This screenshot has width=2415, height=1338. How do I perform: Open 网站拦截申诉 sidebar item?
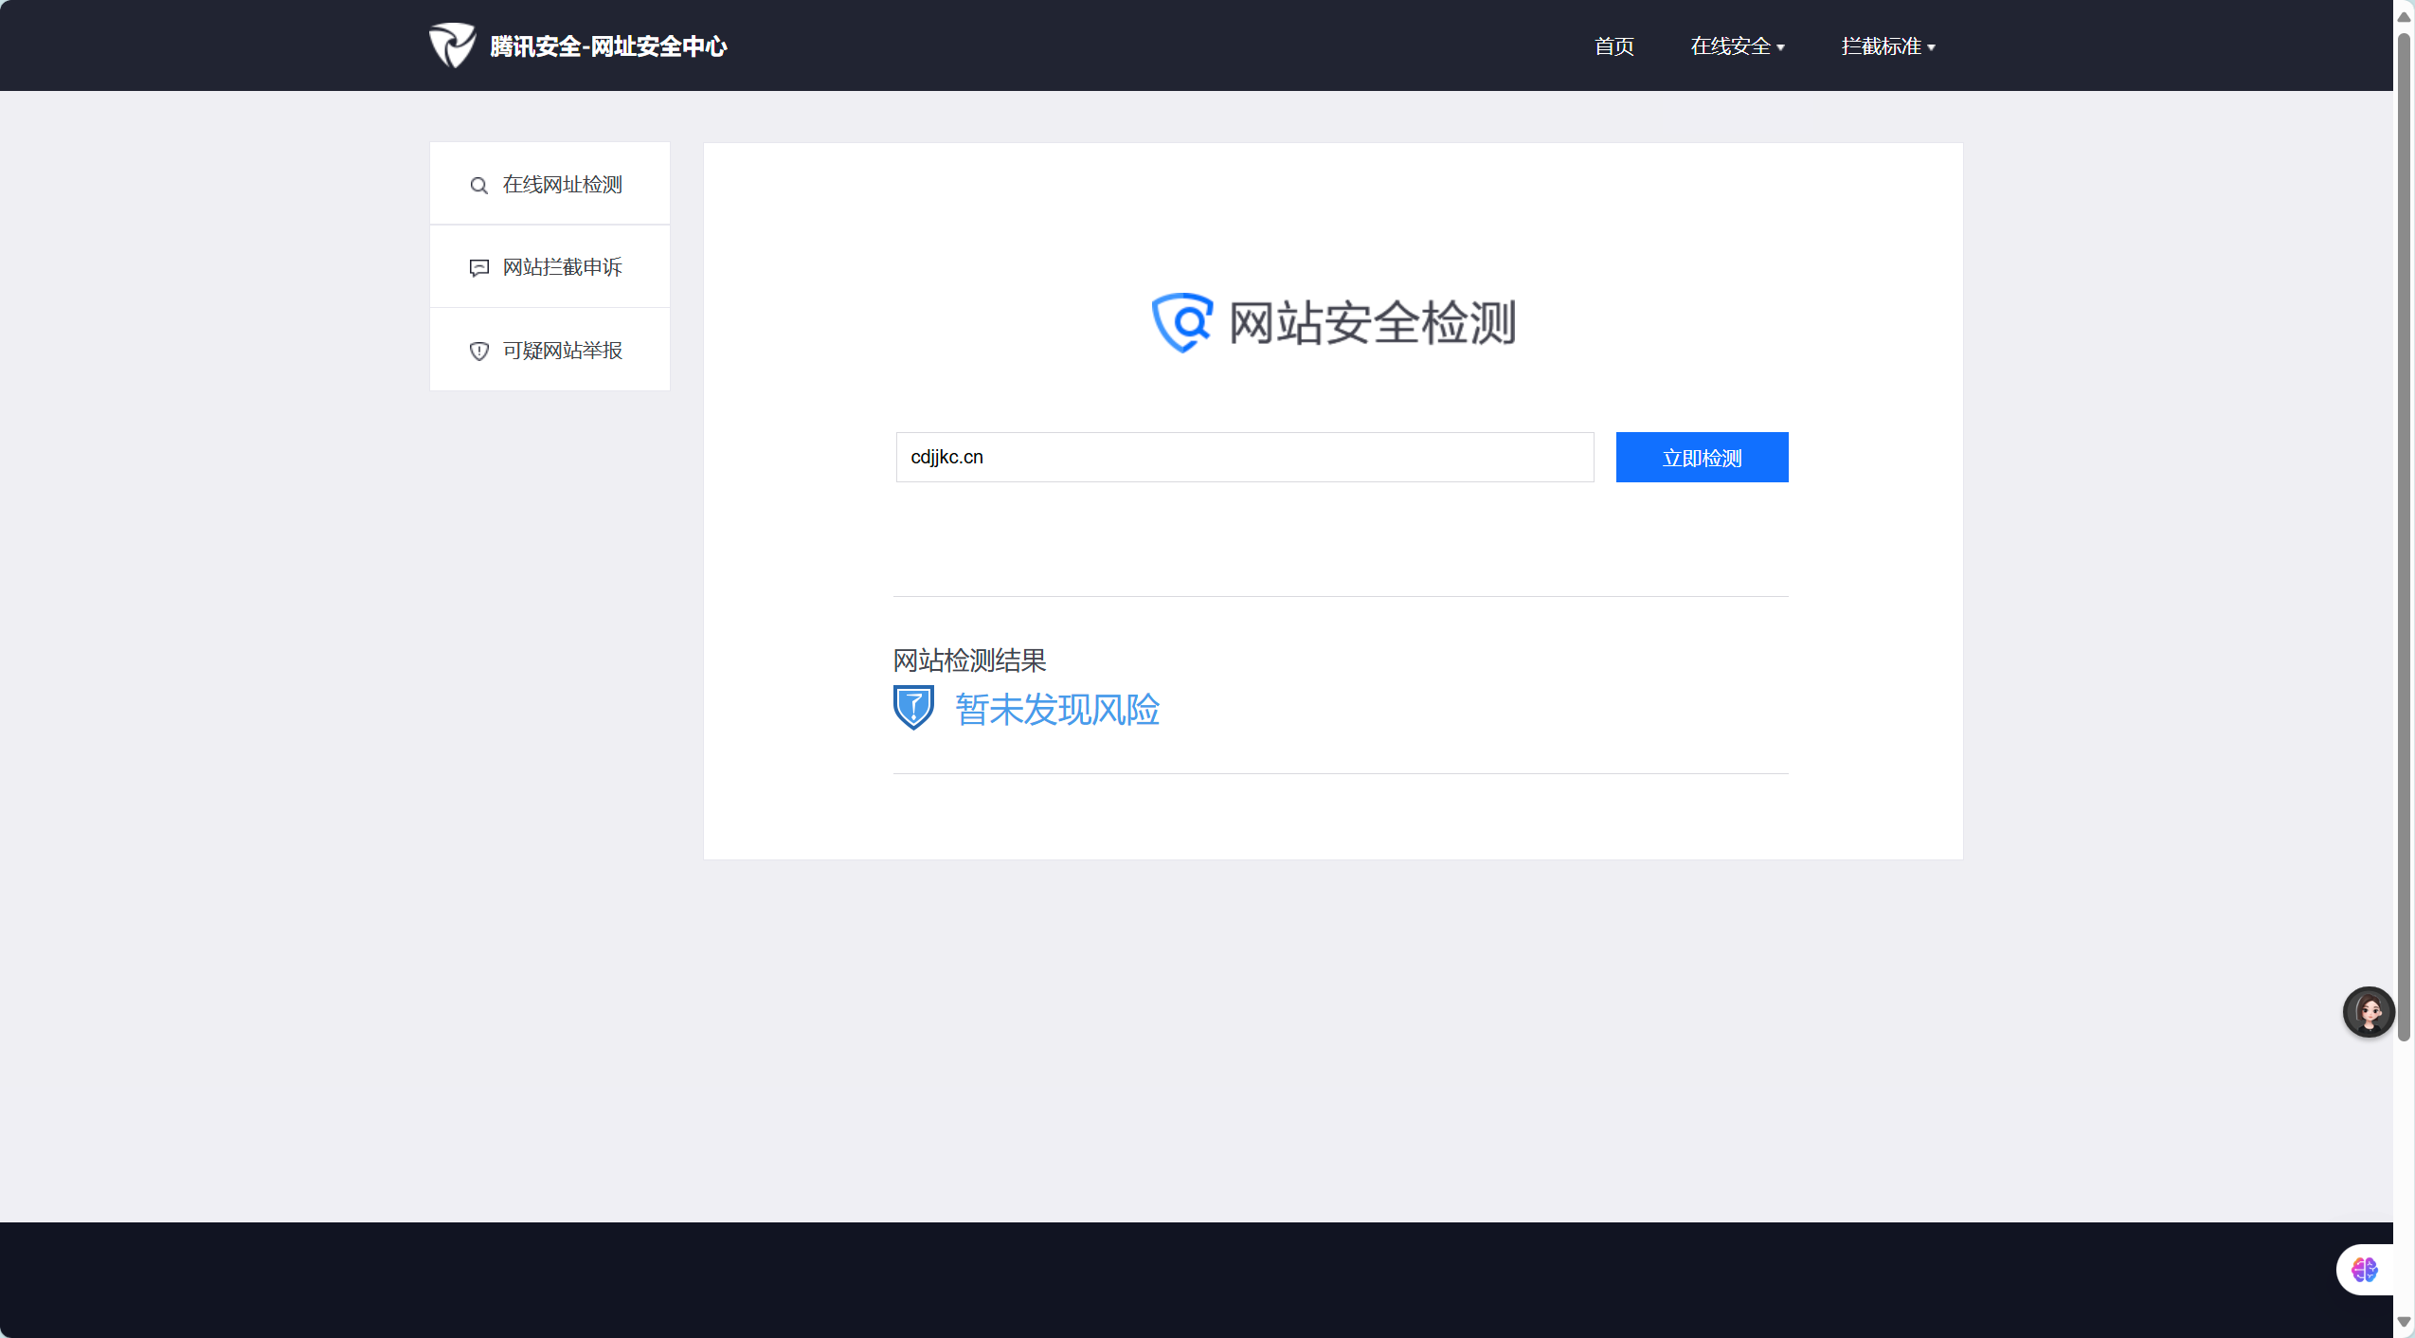[562, 267]
